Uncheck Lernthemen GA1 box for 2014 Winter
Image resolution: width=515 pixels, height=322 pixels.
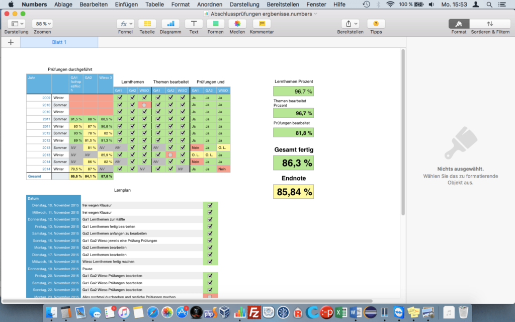(120, 169)
